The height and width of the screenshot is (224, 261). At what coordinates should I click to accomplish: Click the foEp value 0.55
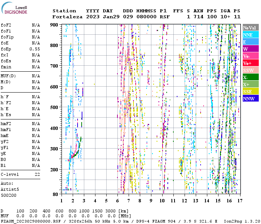(x=35, y=49)
